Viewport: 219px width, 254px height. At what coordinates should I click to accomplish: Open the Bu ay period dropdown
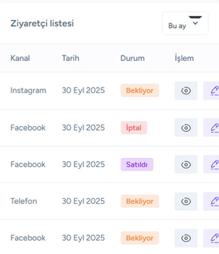click(x=185, y=23)
